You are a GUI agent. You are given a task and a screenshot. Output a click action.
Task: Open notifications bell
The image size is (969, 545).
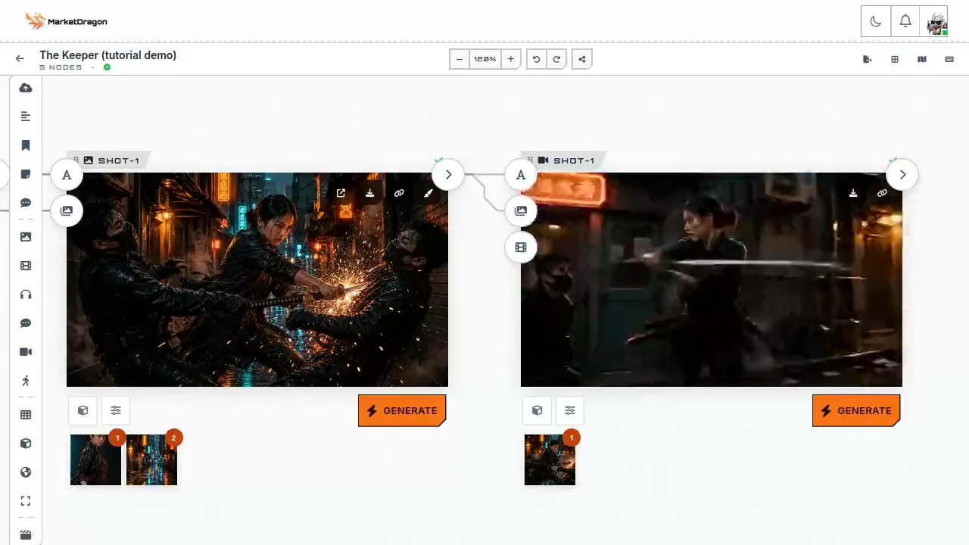click(x=905, y=21)
